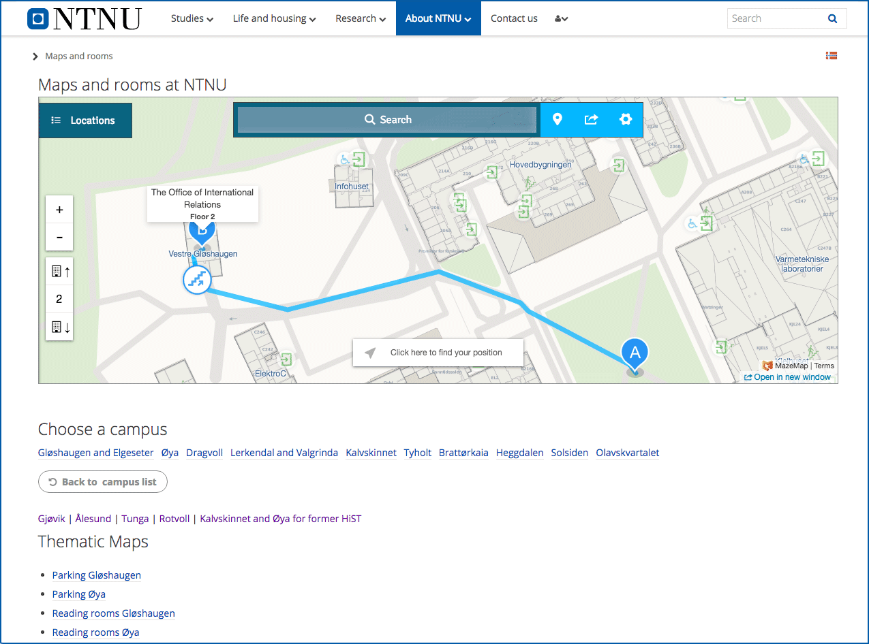Click the breadcrumb chevron before Maps and rooms
The width and height of the screenshot is (869, 644).
click(x=35, y=57)
